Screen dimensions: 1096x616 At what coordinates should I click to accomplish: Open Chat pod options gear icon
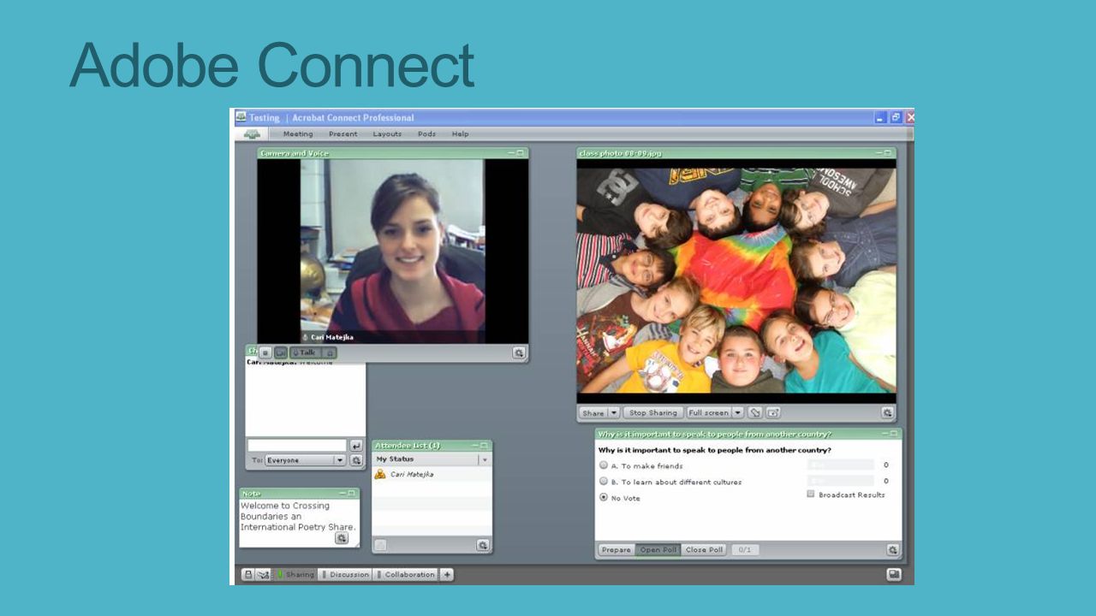point(356,460)
